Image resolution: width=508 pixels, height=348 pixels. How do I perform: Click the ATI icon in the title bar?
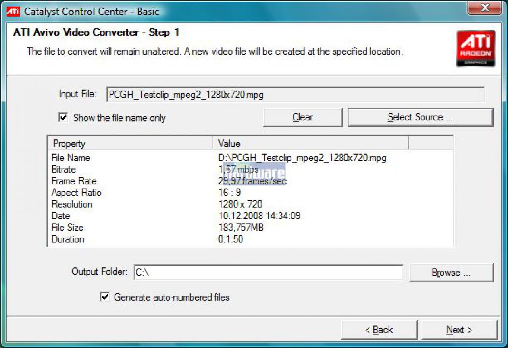[13, 11]
